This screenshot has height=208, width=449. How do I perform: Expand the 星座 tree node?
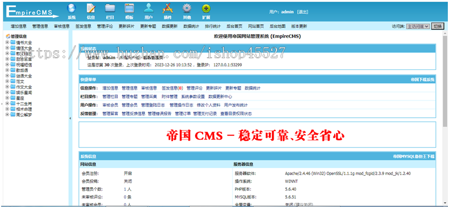(x=7, y=98)
